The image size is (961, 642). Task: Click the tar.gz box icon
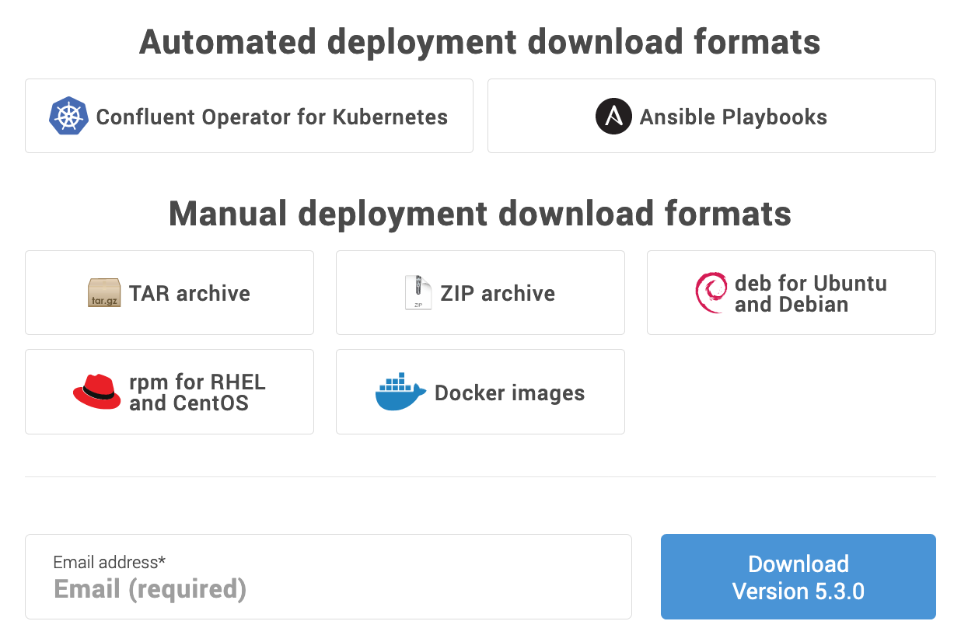click(104, 293)
